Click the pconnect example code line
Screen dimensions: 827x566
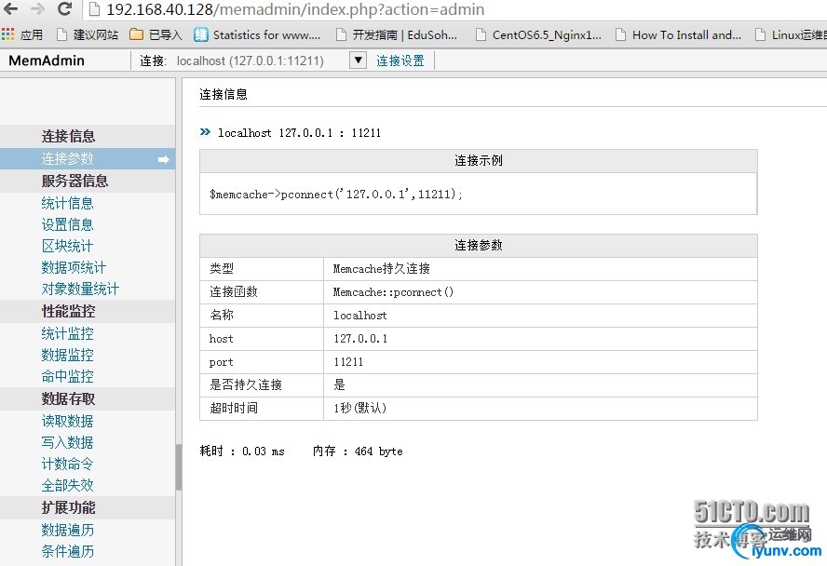coord(336,195)
